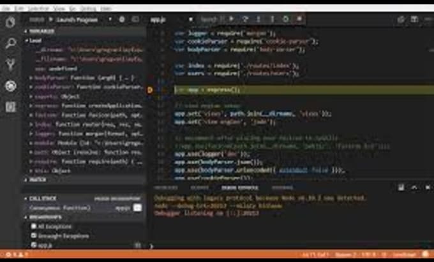Split the editor with top-right icon
Image resolution: width=434 pixels, height=262 pixels.
coord(414,19)
